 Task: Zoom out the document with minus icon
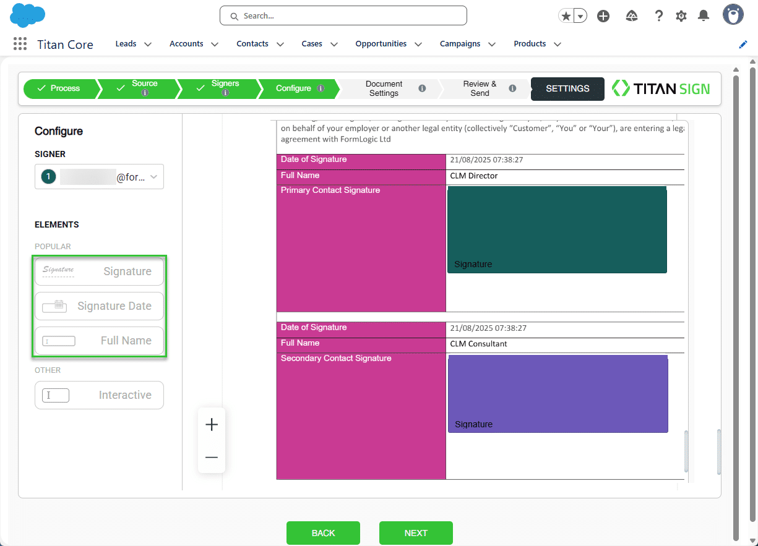click(x=212, y=458)
